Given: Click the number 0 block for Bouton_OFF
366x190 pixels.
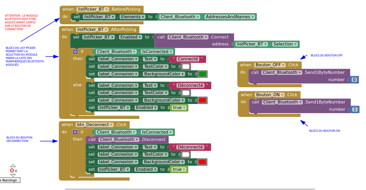Looking at the screenshot, I should [x=354, y=80].
